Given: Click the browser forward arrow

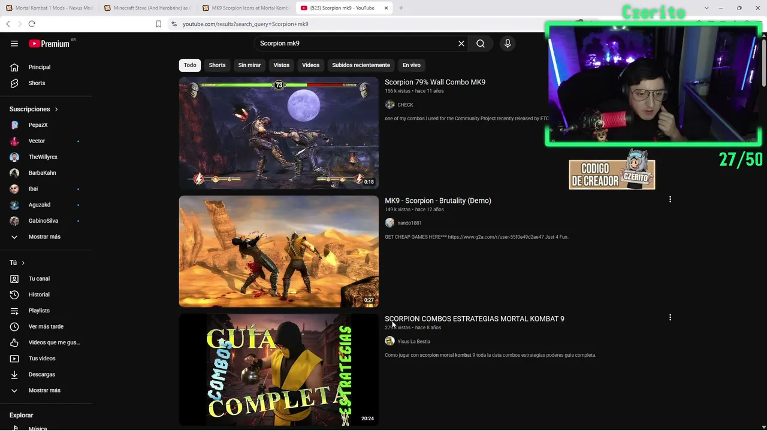Looking at the screenshot, I should (x=19, y=24).
